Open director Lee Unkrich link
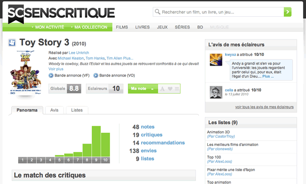Screen dimensions: 306x184 click(x=79, y=53)
